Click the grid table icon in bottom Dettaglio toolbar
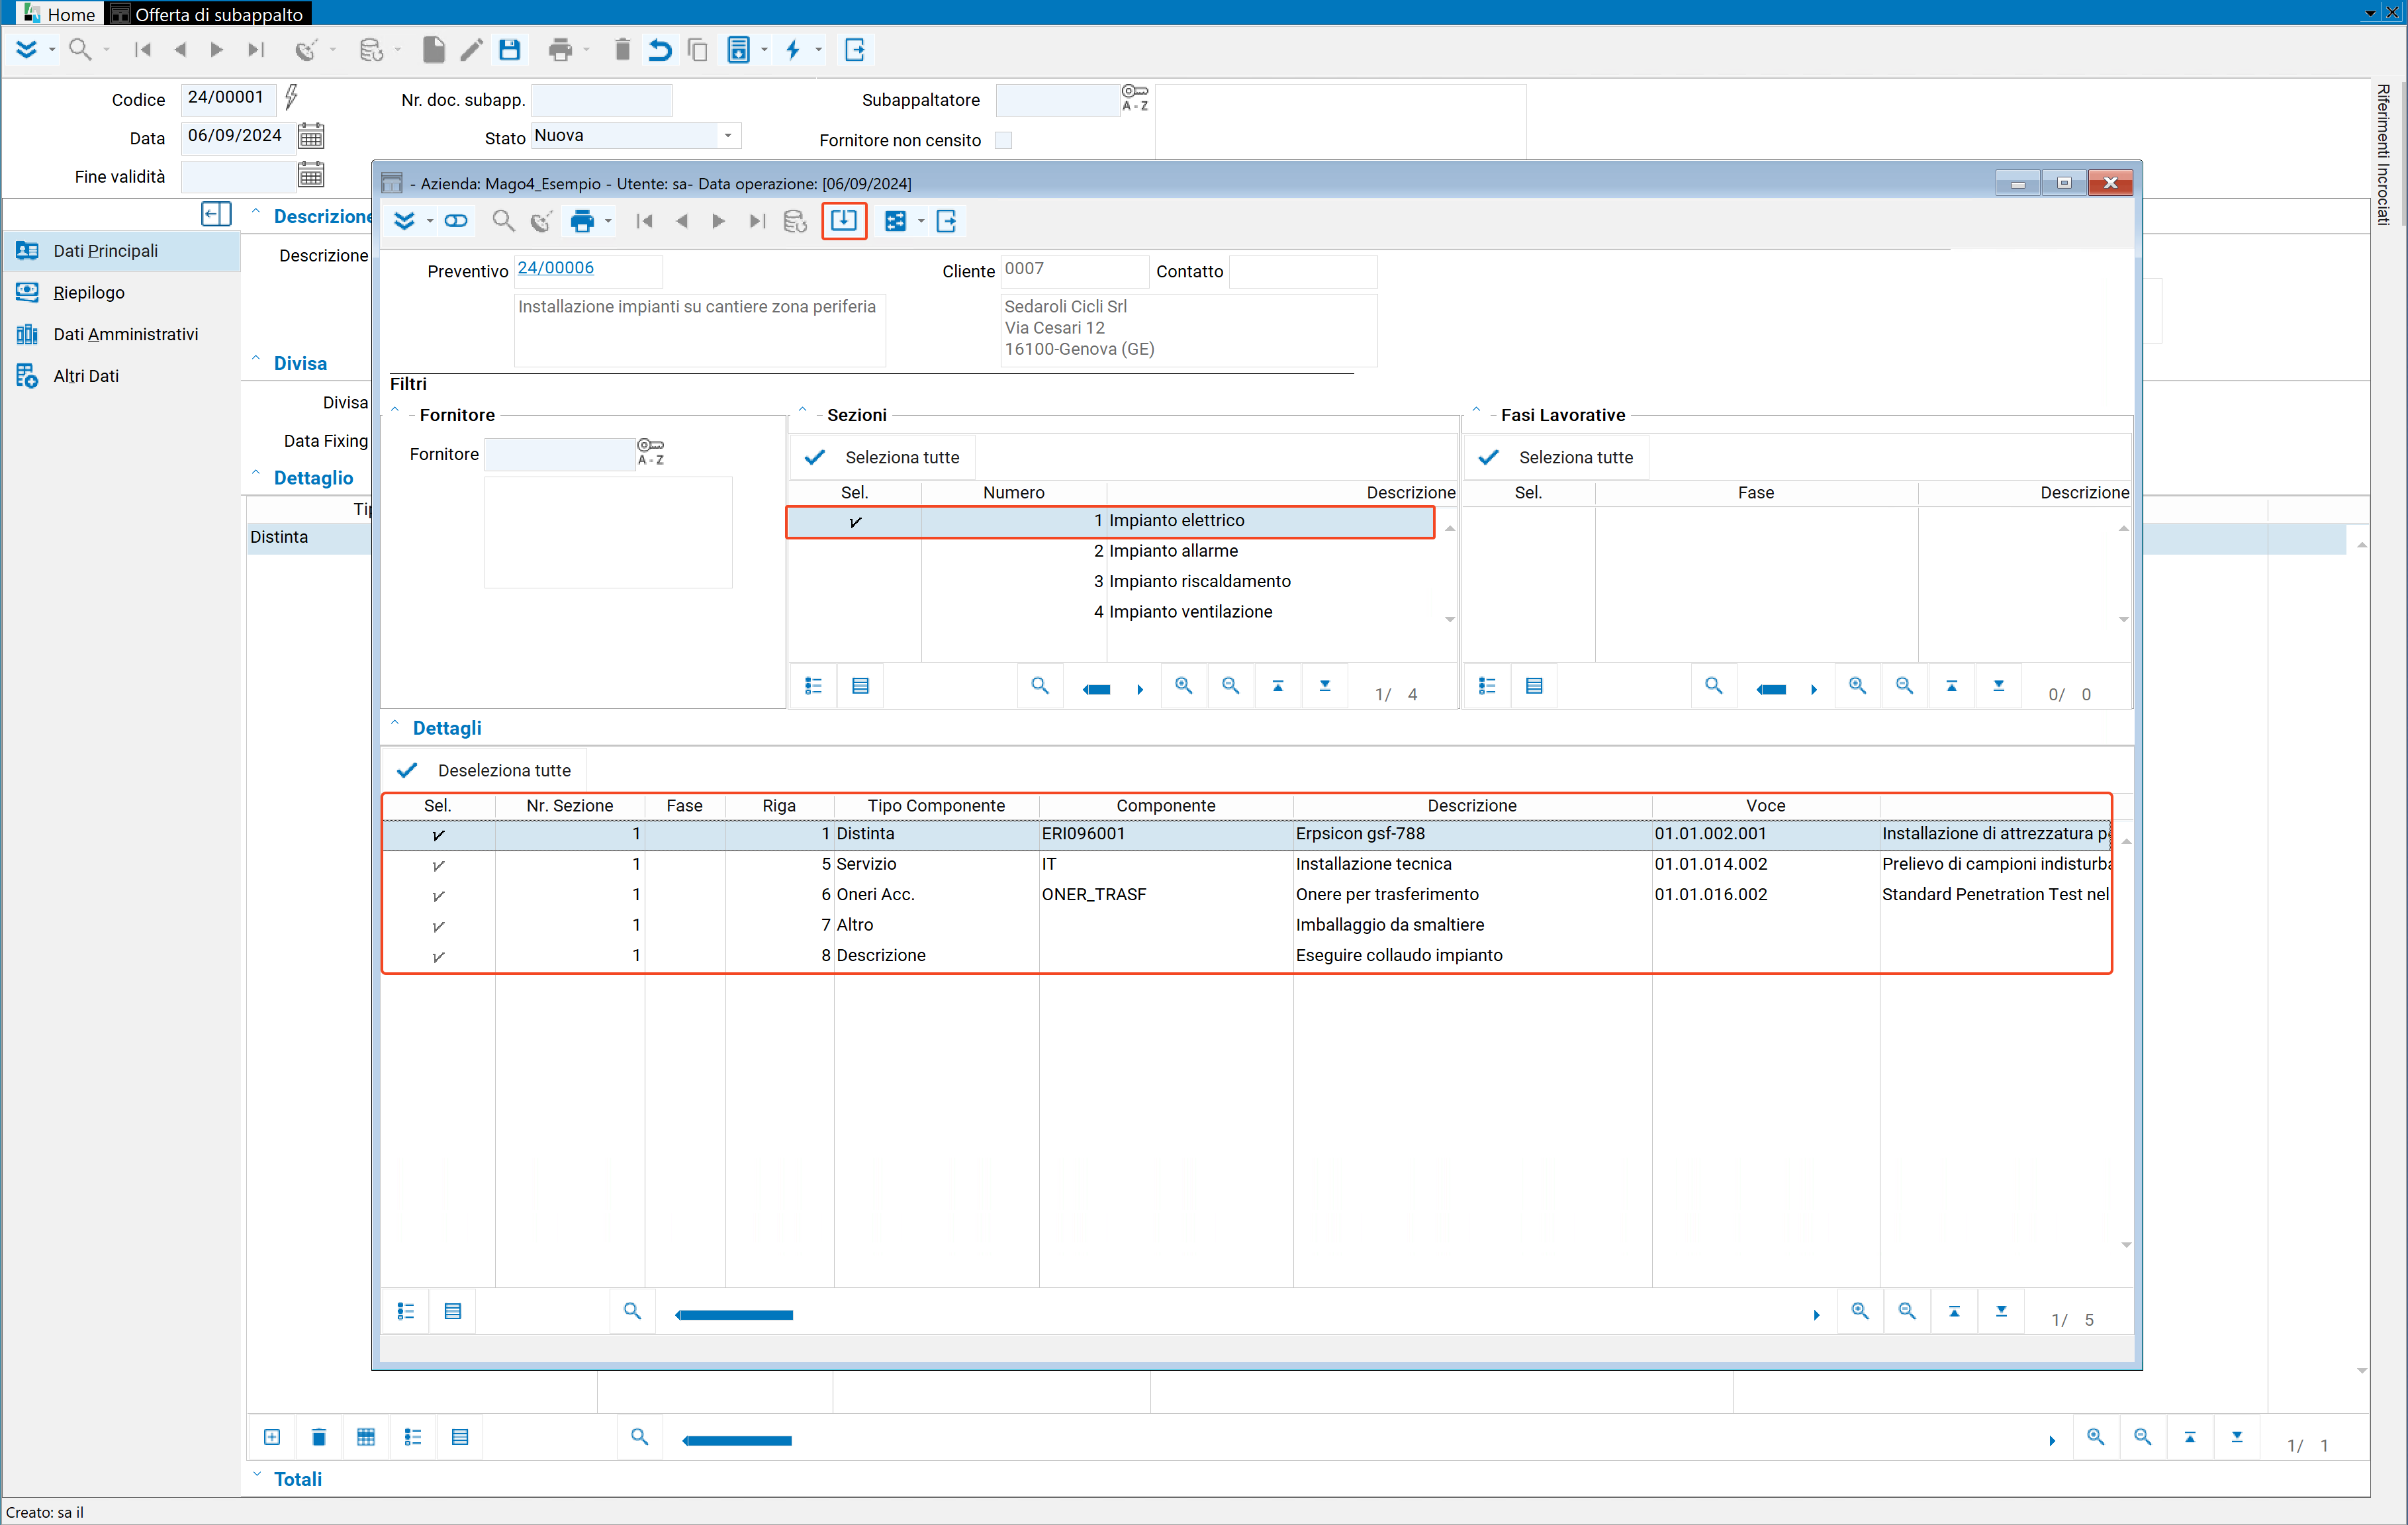 point(366,1437)
